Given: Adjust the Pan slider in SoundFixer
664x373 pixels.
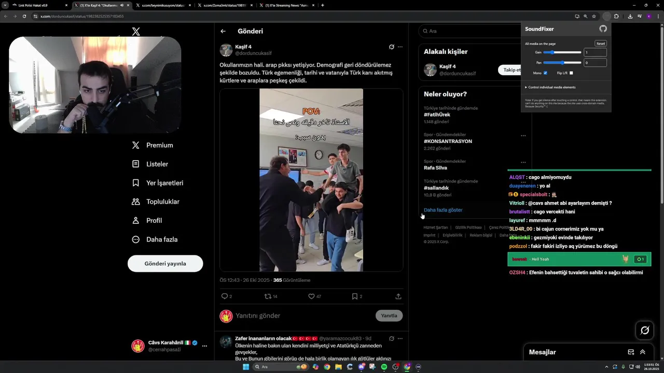Looking at the screenshot, I should click(x=562, y=63).
